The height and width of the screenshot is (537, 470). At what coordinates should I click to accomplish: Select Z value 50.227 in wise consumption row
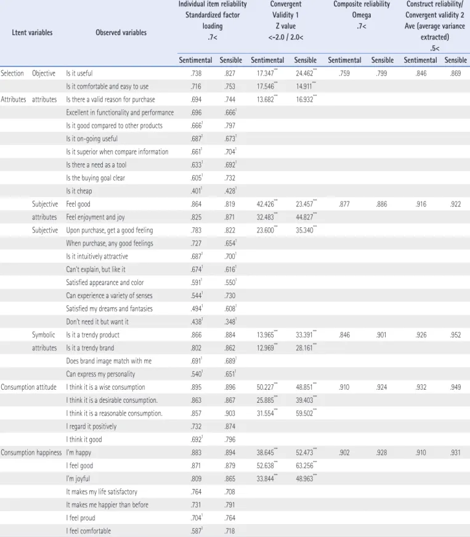[x=267, y=387]
